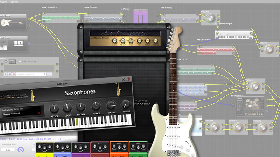This screenshot has width=280, height=157.
Task: Click the purple pedal Gain knob
Action: [86, 147]
